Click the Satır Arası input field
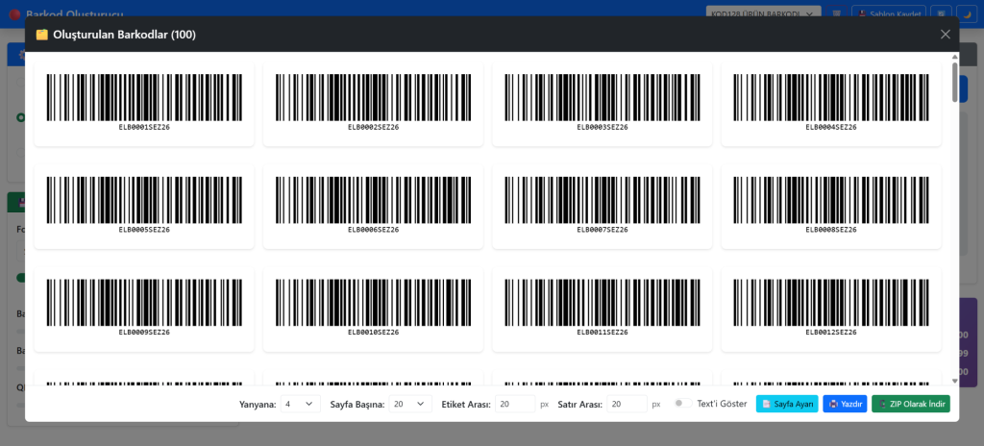The image size is (984, 446). tap(627, 404)
